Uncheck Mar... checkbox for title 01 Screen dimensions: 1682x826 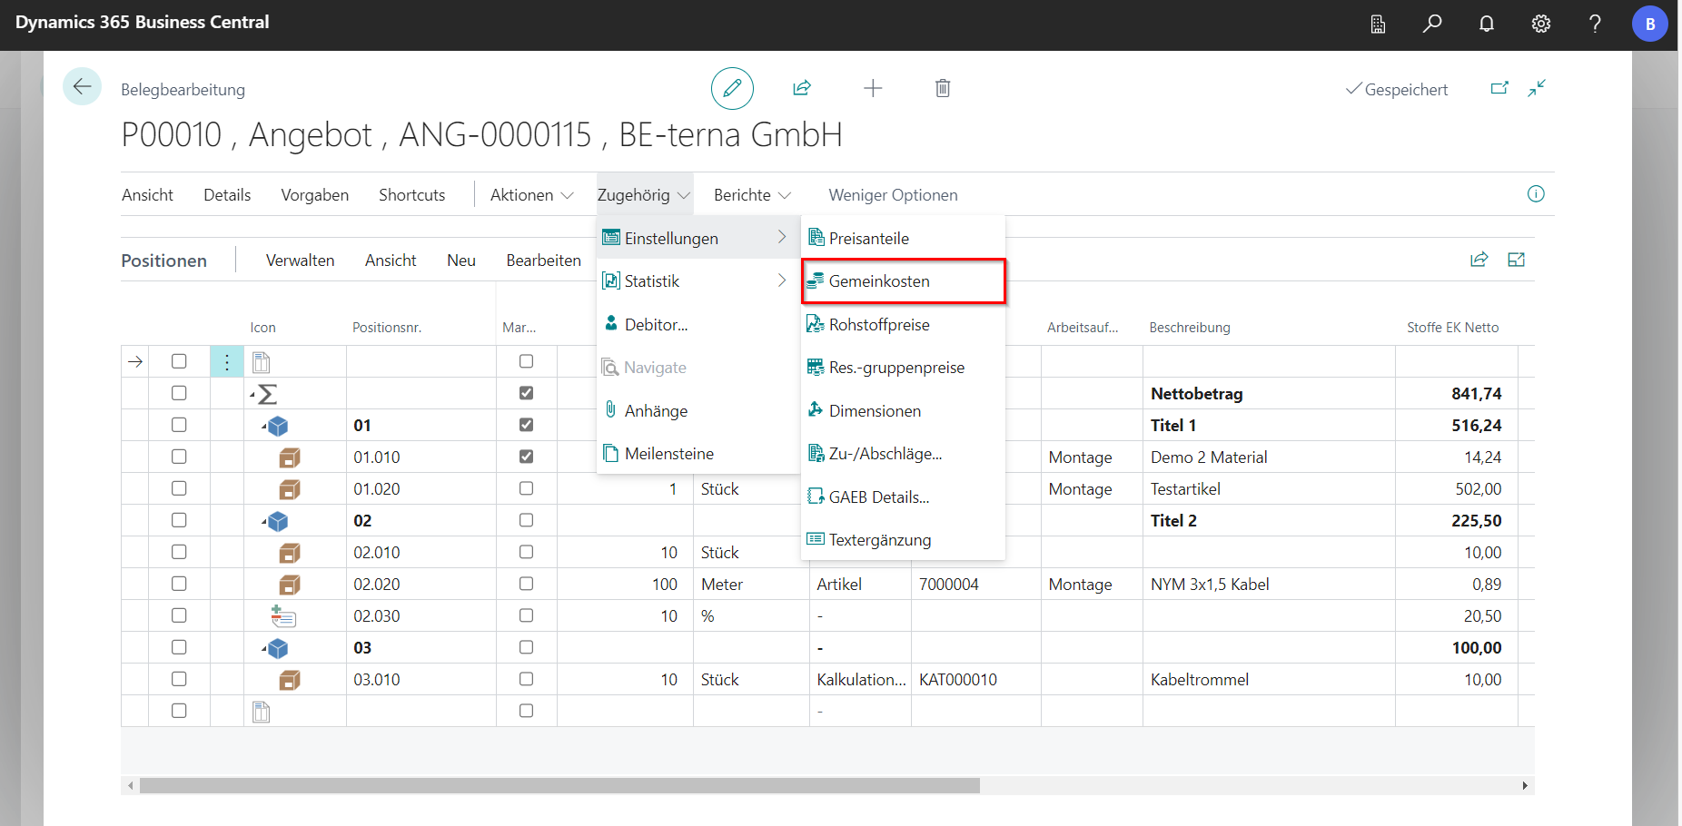click(x=526, y=425)
